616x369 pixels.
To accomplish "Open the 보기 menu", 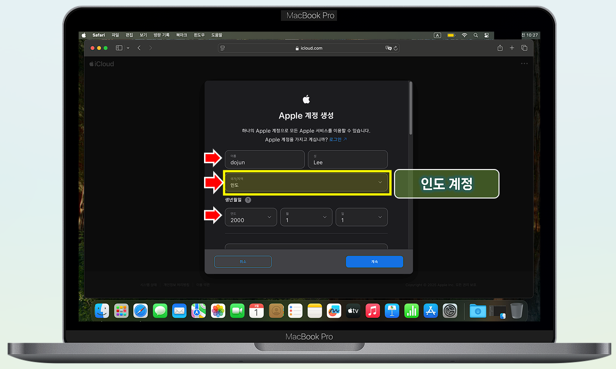I will (143, 35).
